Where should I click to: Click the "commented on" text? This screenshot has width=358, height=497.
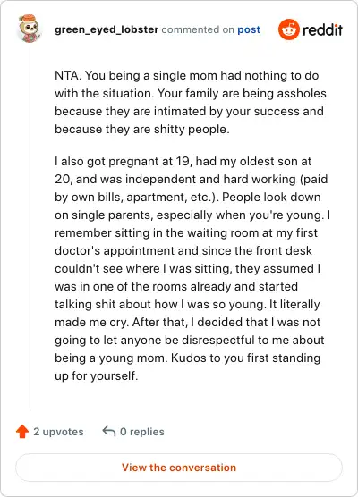pyautogui.click(x=198, y=29)
